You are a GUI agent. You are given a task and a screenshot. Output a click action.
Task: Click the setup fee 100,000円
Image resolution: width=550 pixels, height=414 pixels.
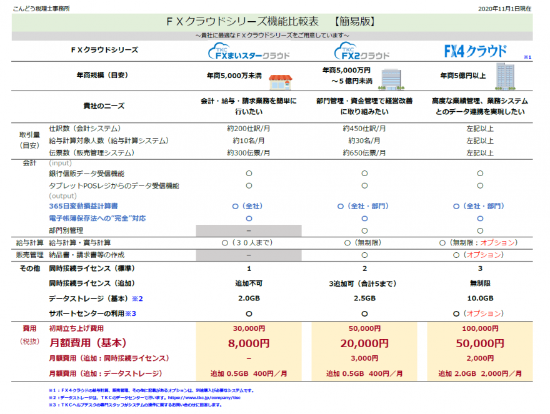(x=480, y=328)
